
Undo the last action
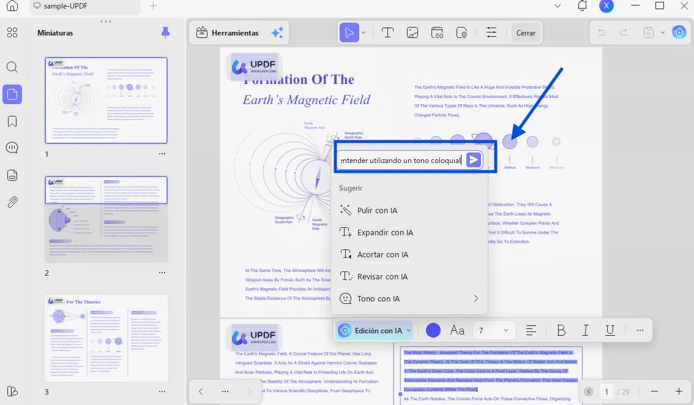click(x=602, y=32)
